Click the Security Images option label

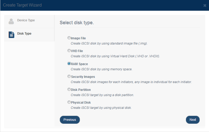[83, 77]
